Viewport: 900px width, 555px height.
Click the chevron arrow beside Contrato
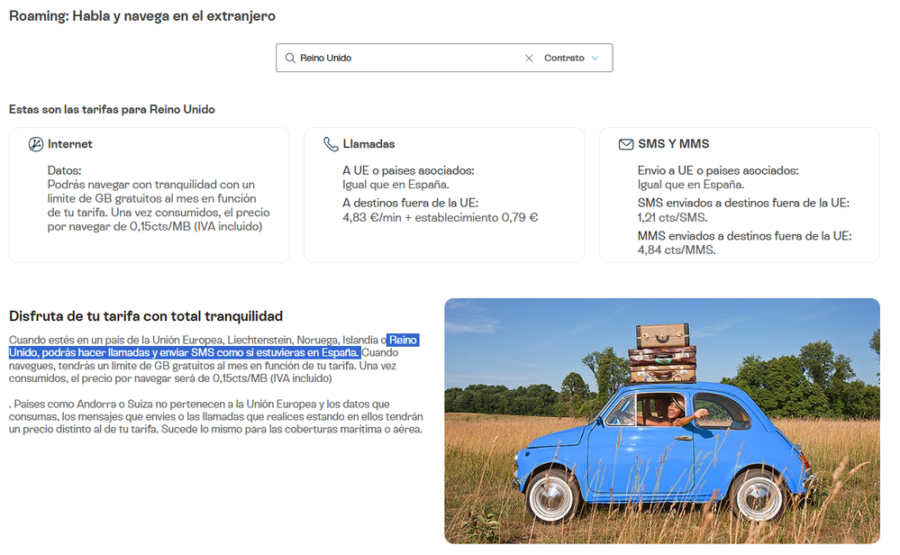(595, 59)
